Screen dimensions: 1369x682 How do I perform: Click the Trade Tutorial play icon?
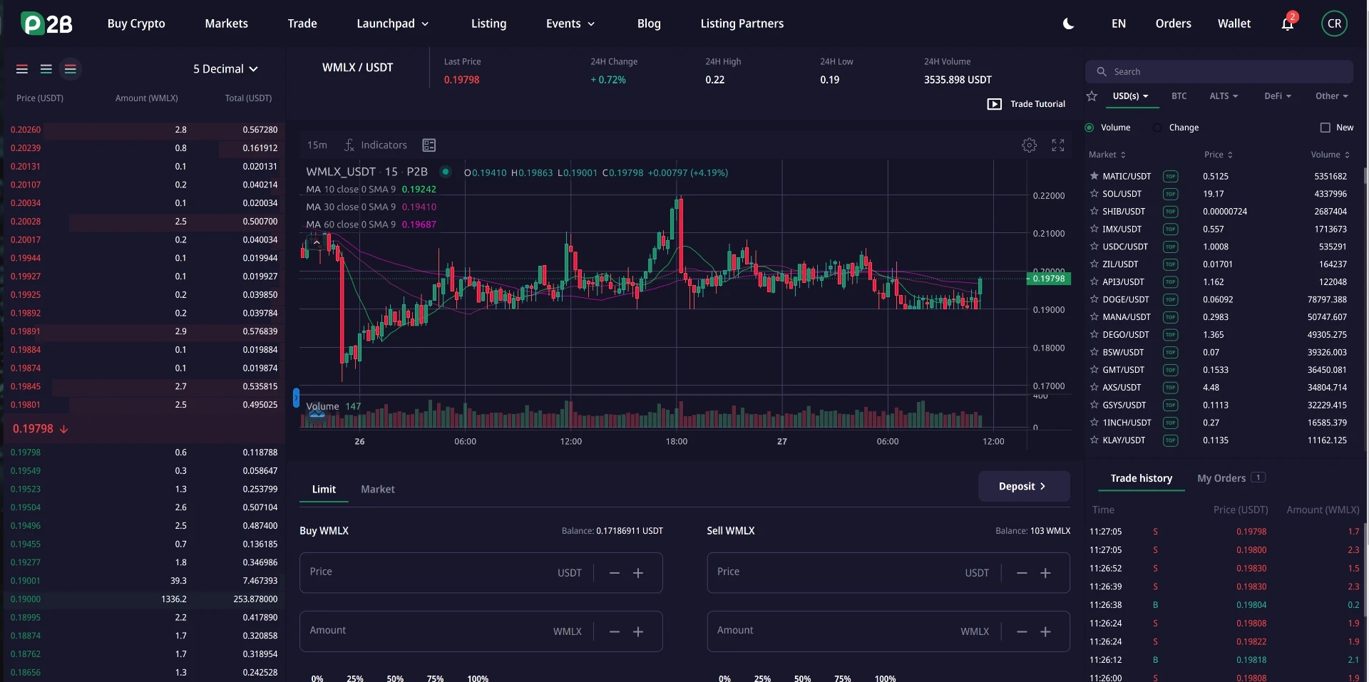[994, 104]
